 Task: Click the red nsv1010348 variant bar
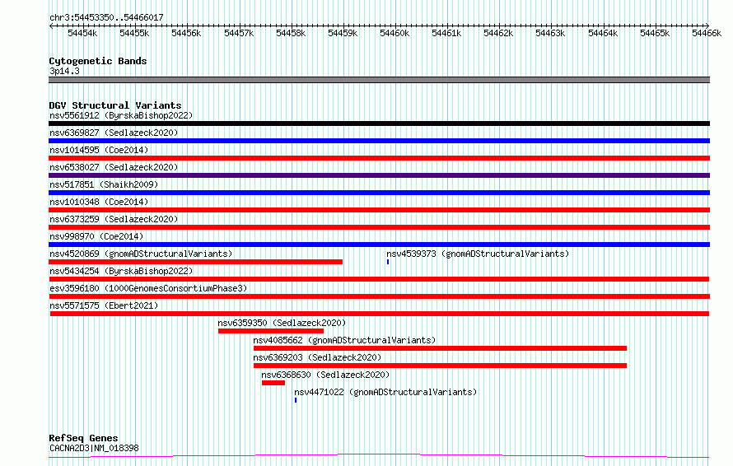pos(379,210)
